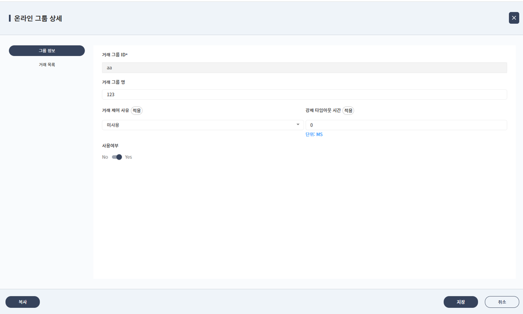Select the 그룹 정보 tab
The height and width of the screenshot is (314, 523).
(46, 50)
